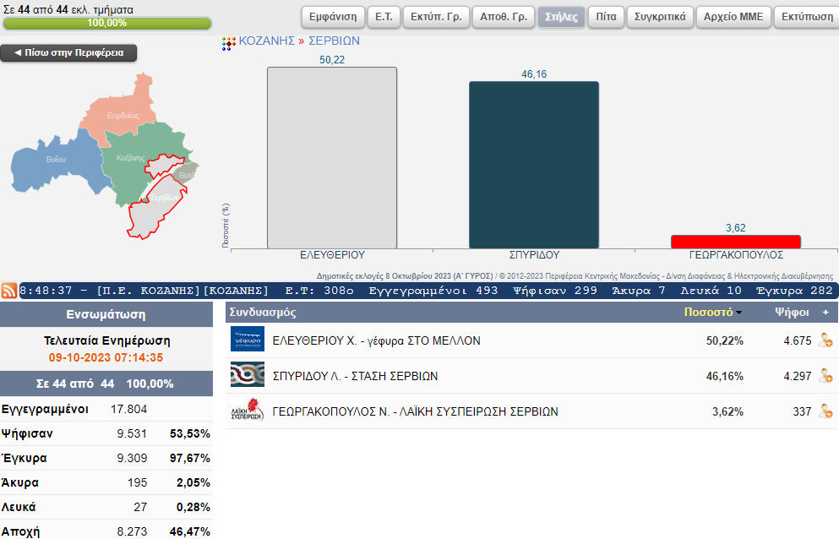Open candidates icon for ΕΛΕΥΘΕΡΙΟΥ row
The height and width of the screenshot is (539, 839).
[825, 340]
